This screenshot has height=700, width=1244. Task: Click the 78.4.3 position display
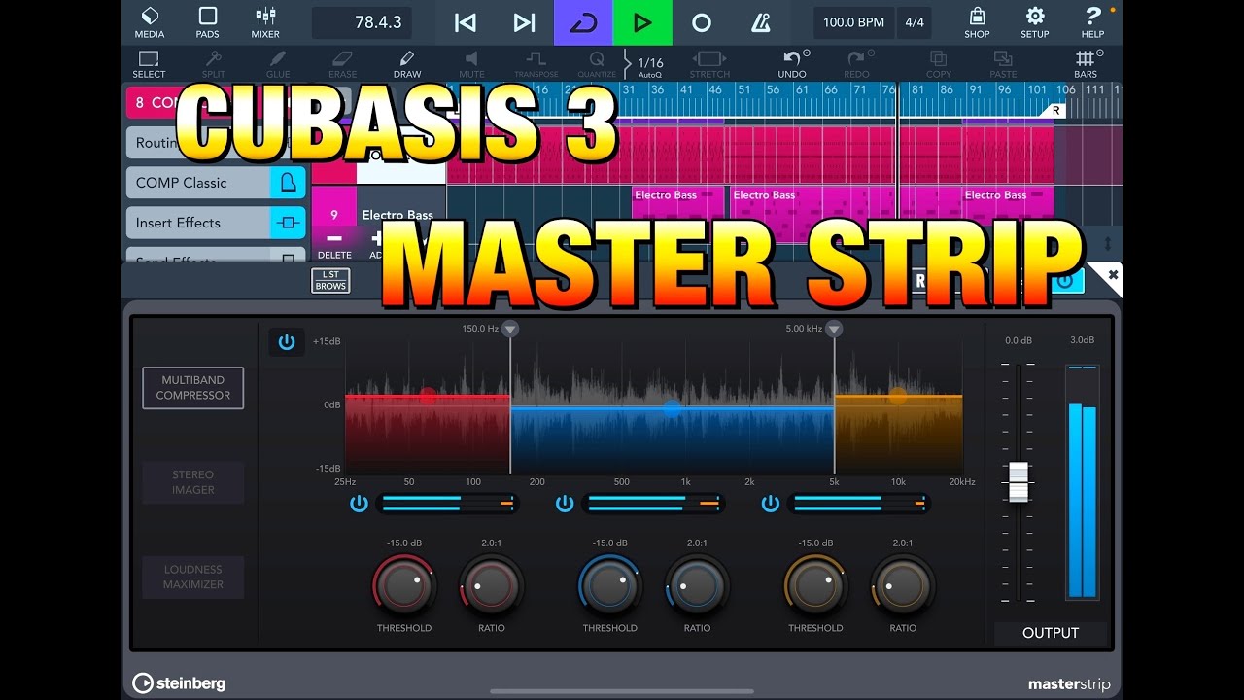coord(362,22)
